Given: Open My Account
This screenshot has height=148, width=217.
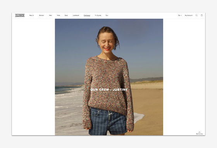Looking at the screenshot, I should [189, 15].
